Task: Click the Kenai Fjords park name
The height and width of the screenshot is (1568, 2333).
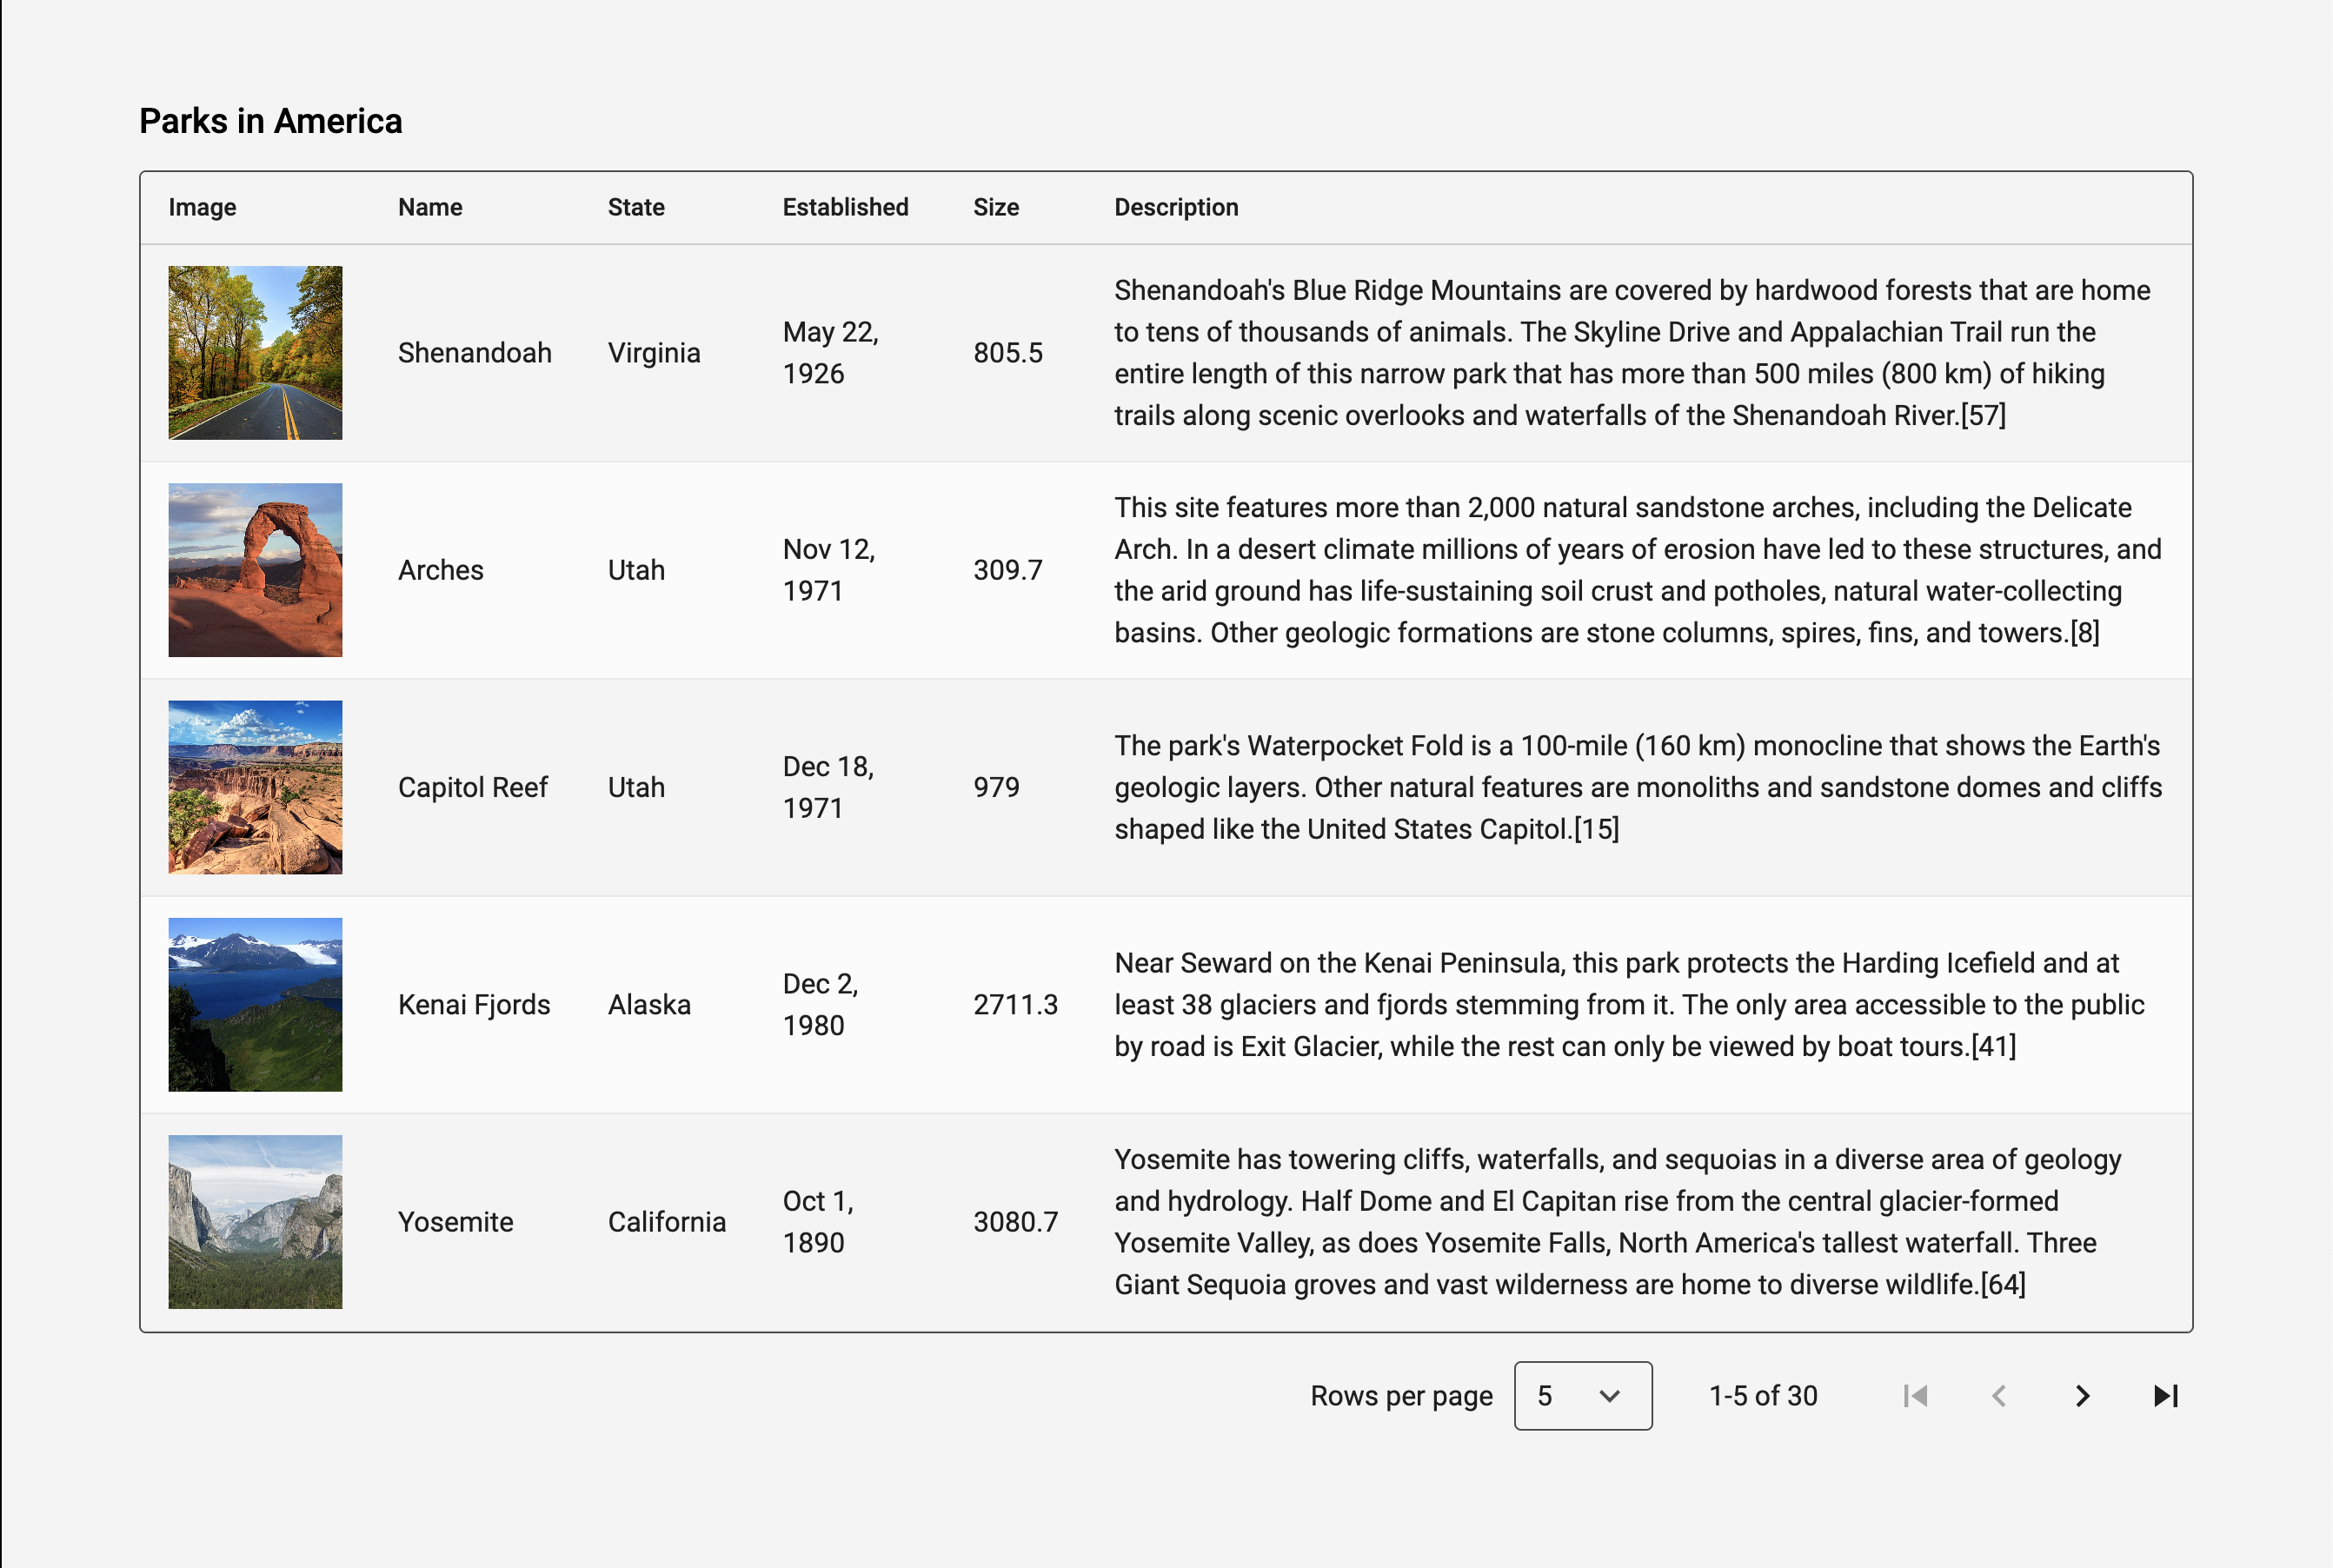Action: click(474, 1004)
